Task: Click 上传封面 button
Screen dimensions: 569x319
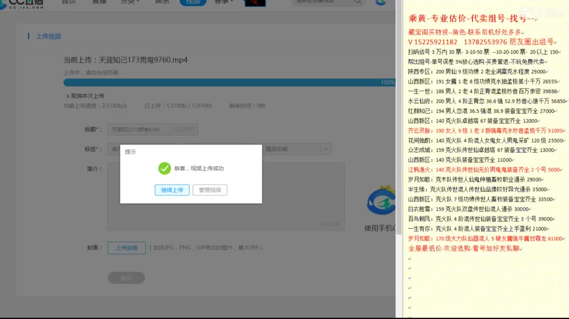Action: 127,248
